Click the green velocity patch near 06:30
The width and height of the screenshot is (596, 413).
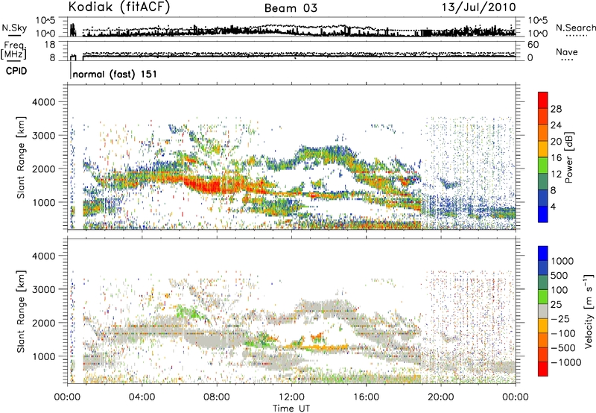(188, 312)
